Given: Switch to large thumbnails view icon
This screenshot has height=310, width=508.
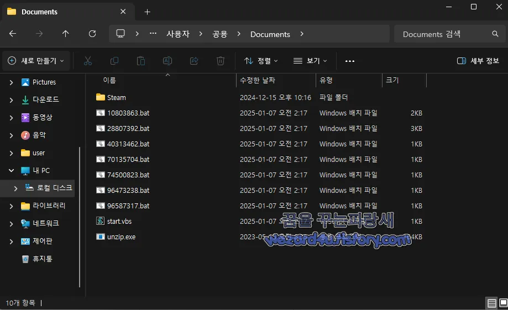Looking at the screenshot, I should 504,303.
